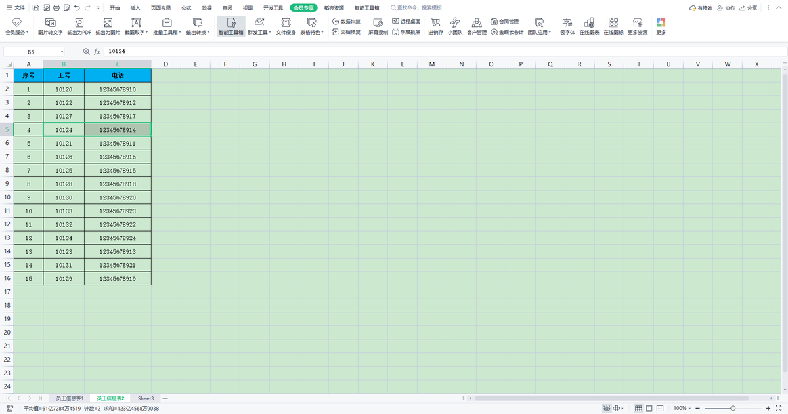The image size is (788, 414).
Task: Click 分享 share button
Action: pyautogui.click(x=749, y=8)
